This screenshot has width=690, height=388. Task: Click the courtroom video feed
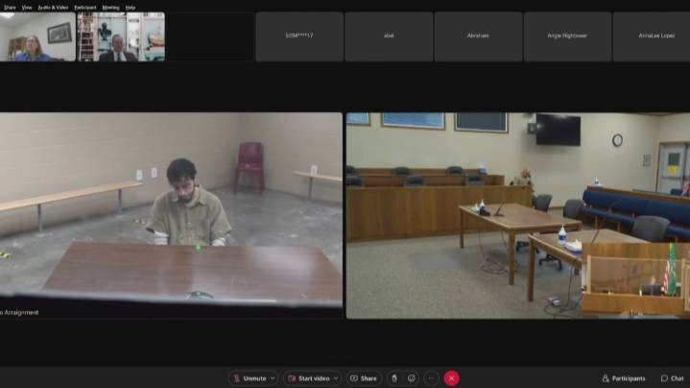pos(517,215)
